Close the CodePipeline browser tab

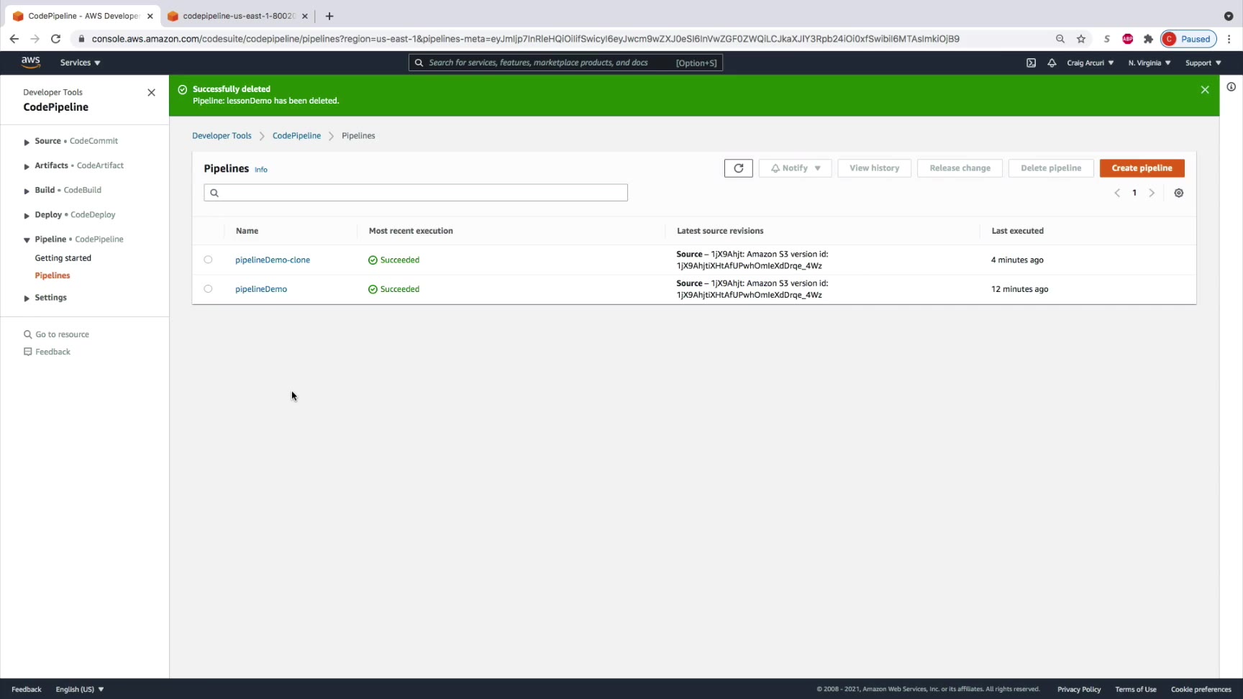(150, 16)
